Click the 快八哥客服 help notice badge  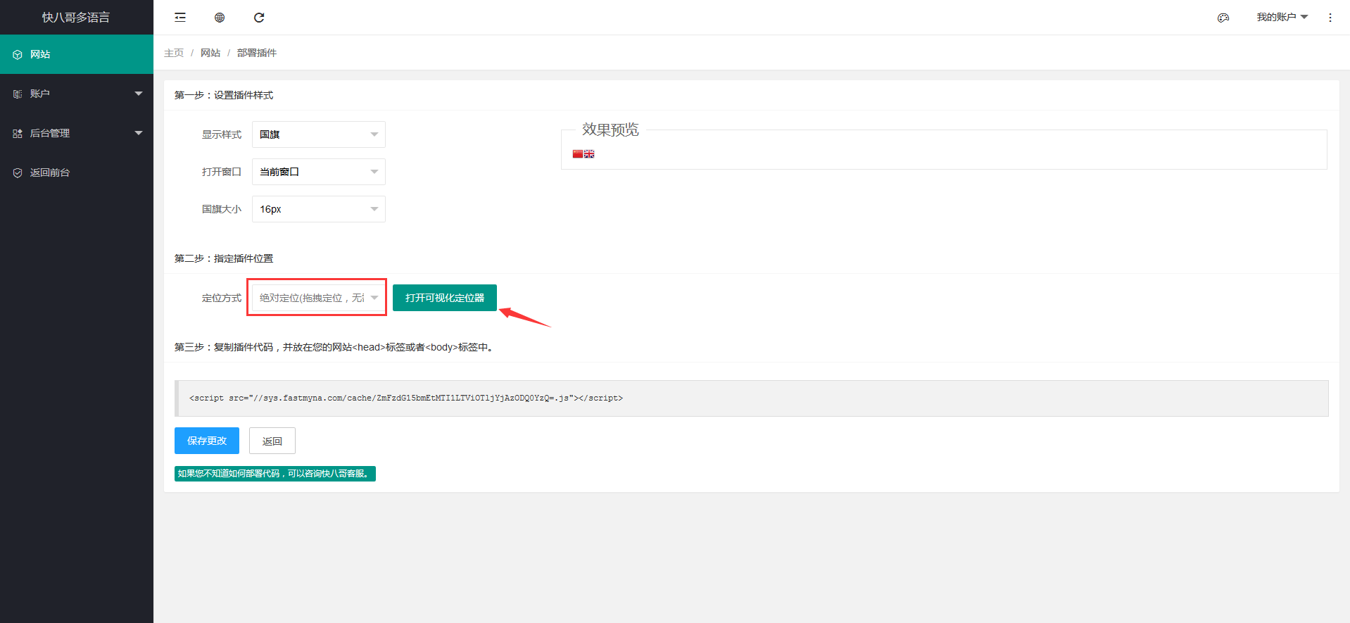[x=275, y=474]
